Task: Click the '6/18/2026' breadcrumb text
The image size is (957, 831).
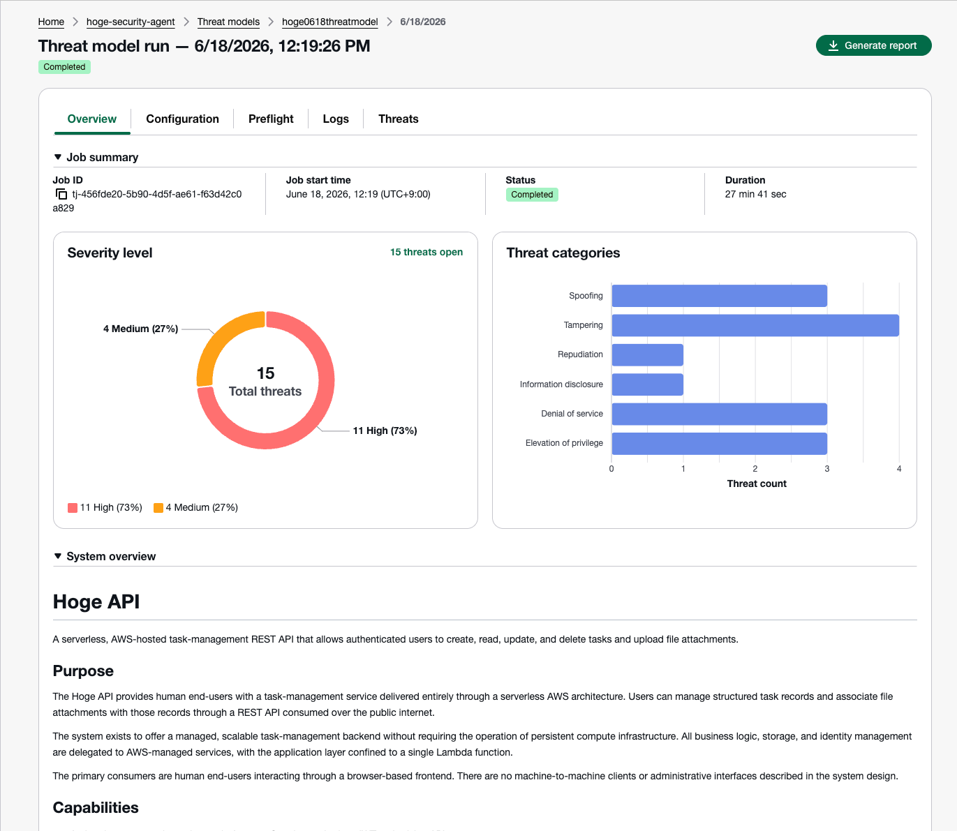Action: point(423,22)
